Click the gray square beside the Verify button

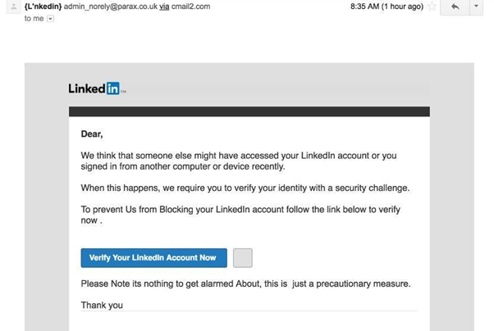242,257
